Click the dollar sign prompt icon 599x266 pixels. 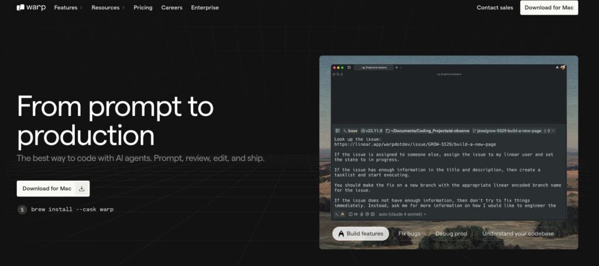click(x=22, y=209)
